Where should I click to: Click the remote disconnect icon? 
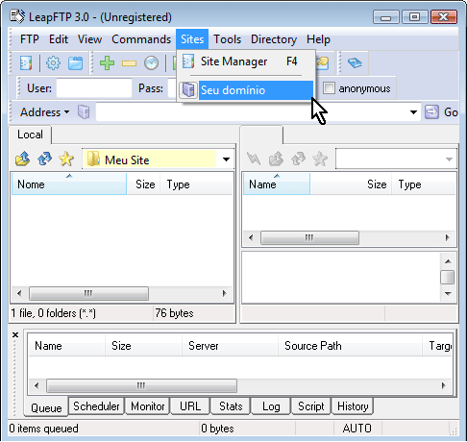point(254,159)
